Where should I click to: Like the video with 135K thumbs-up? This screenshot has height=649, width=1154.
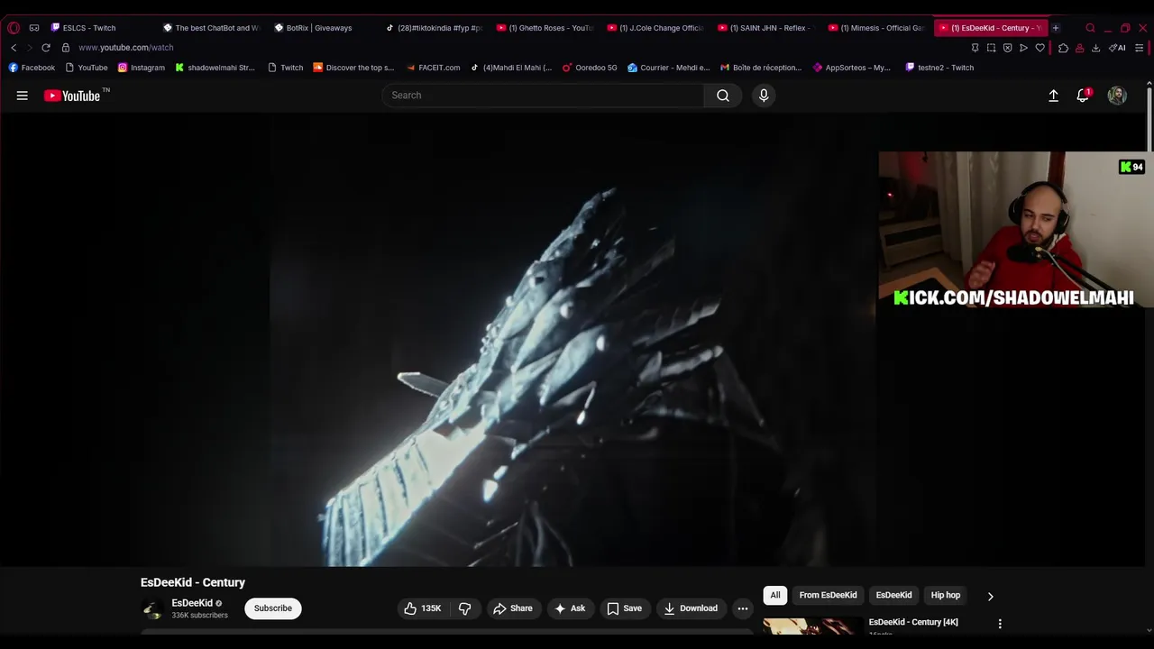pyautogui.click(x=423, y=608)
